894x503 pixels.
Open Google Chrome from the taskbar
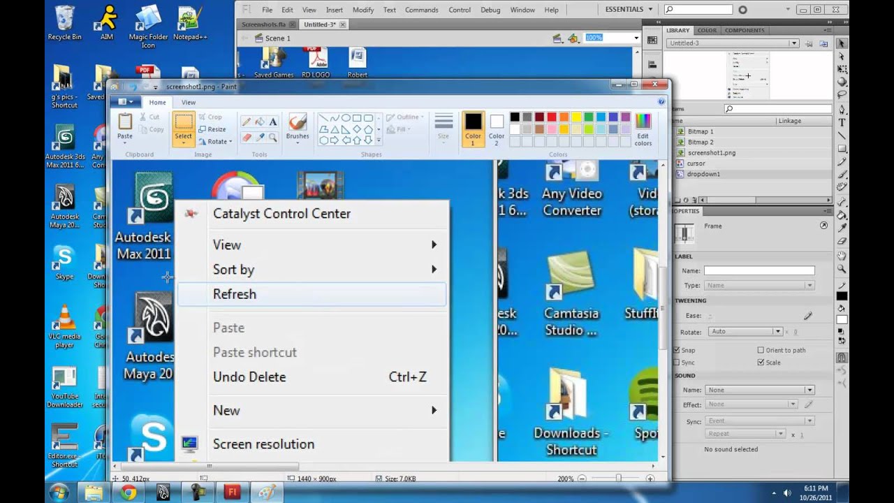[x=128, y=493]
